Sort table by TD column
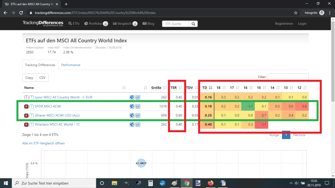Screen dimensions: 335x188 [x=207, y=87]
